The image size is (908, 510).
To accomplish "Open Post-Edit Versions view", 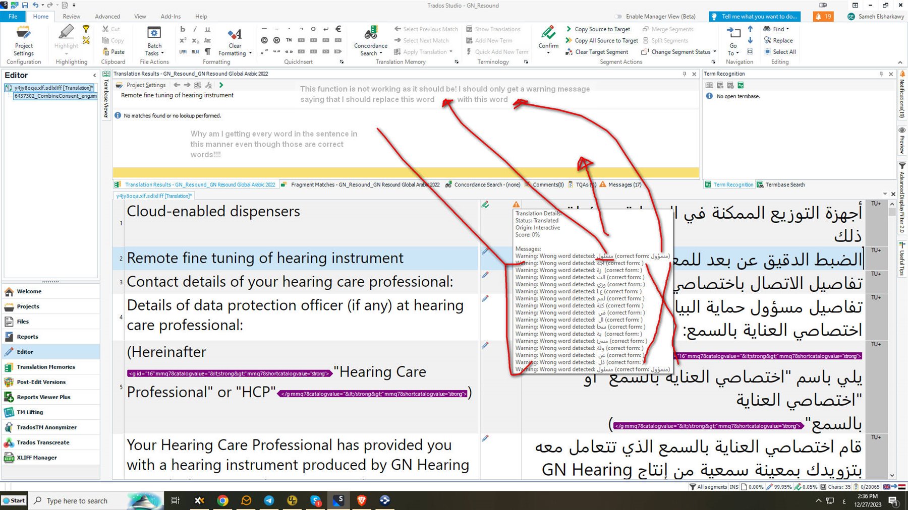I will click(x=50, y=382).
